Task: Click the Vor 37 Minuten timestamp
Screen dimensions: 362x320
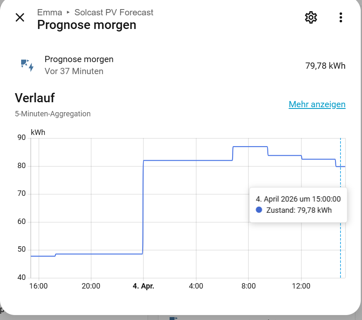Action: 74,71
